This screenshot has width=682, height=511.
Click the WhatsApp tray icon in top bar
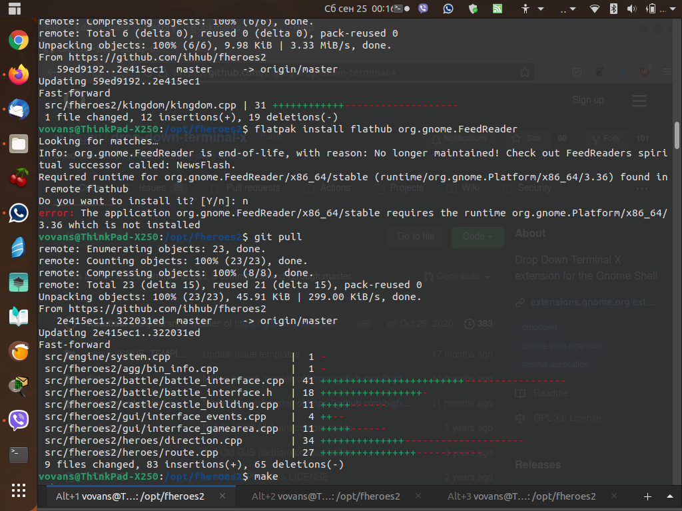[x=448, y=9]
